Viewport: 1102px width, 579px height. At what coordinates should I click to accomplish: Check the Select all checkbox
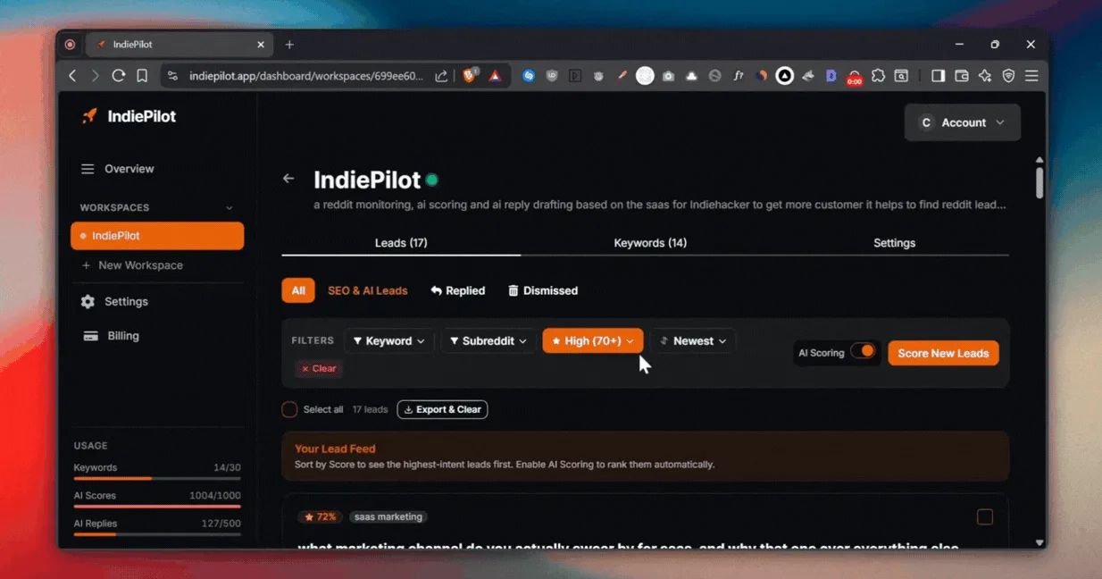pos(289,409)
